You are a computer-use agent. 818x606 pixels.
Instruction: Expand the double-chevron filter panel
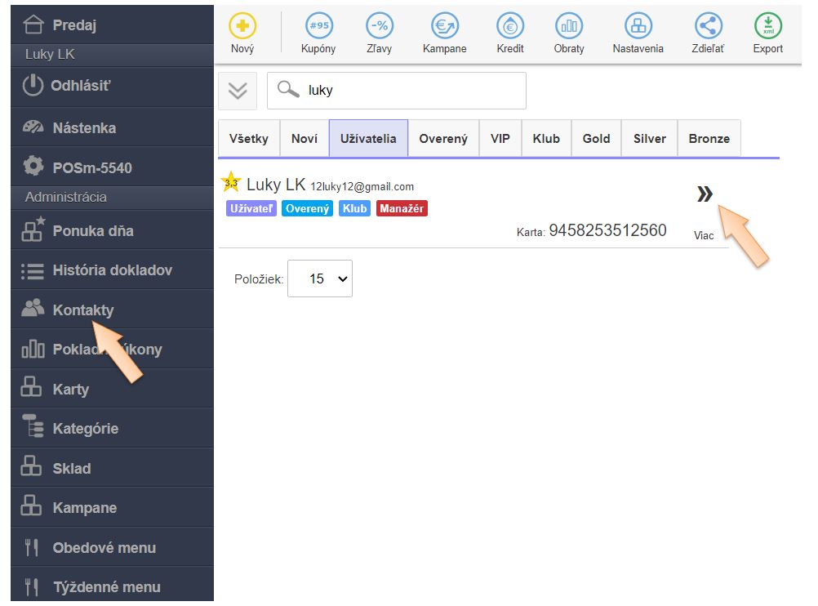click(238, 91)
